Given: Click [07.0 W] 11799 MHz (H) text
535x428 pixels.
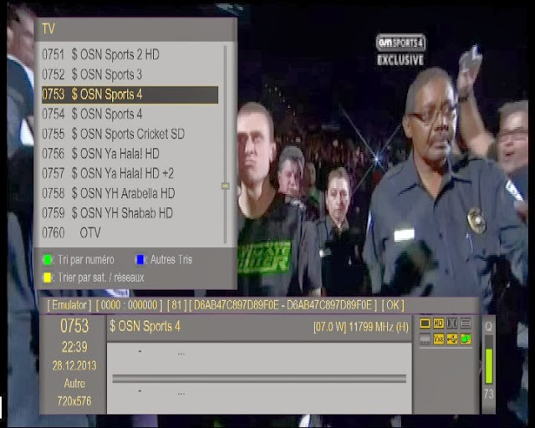Looking at the screenshot, I should click(x=361, y=328).
